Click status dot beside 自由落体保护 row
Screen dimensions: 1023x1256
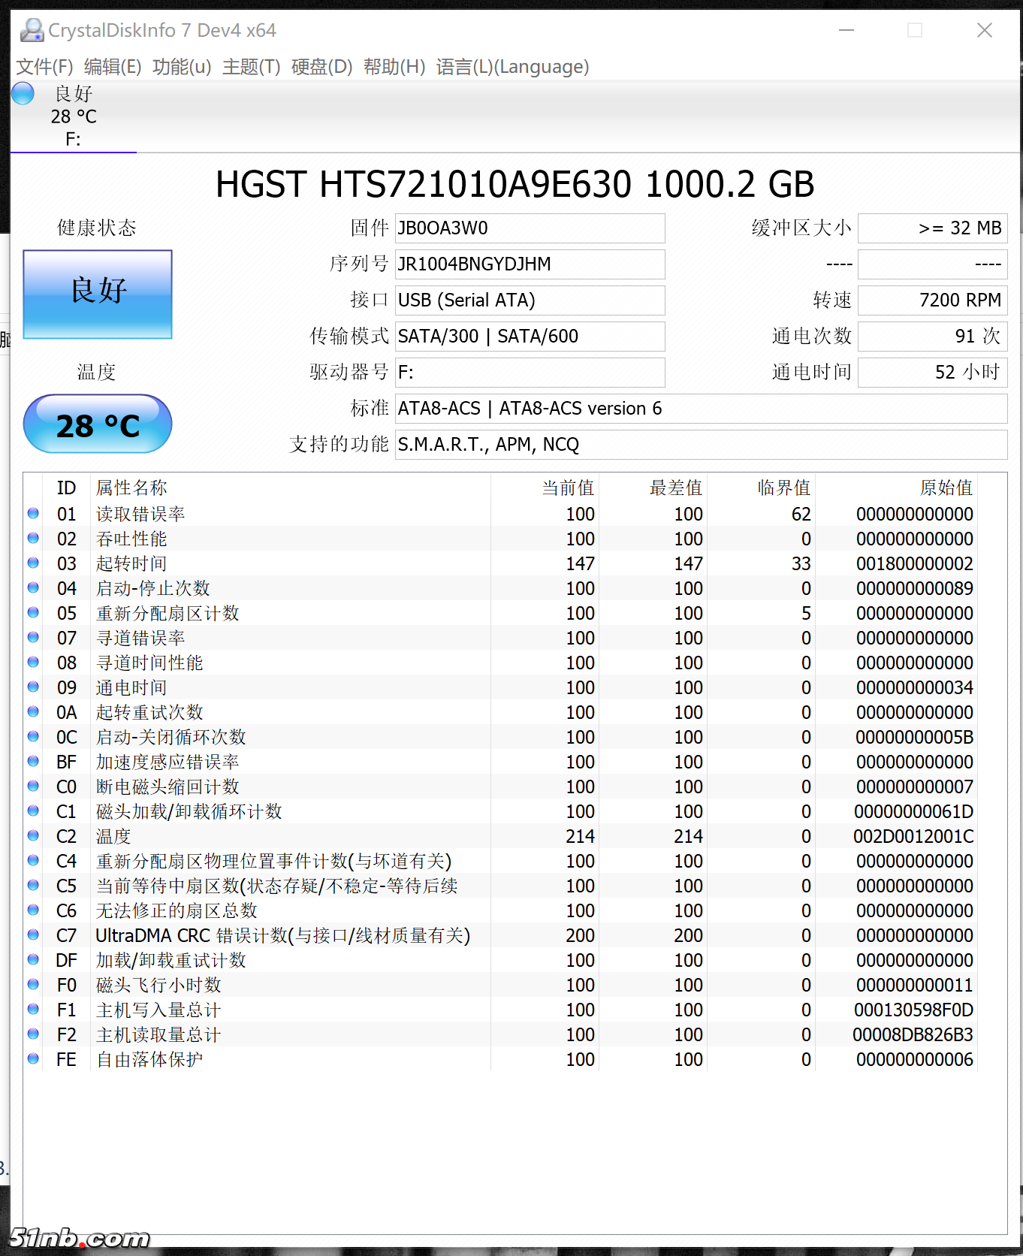click(x=33, y=1059)
